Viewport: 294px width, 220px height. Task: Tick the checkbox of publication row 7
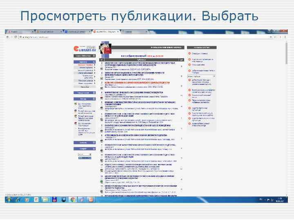[102, 128]
